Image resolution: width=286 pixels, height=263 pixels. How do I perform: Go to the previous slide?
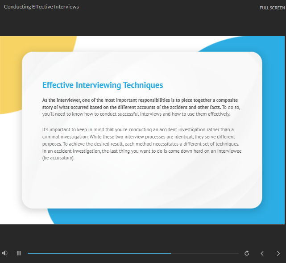coord(262,253)
